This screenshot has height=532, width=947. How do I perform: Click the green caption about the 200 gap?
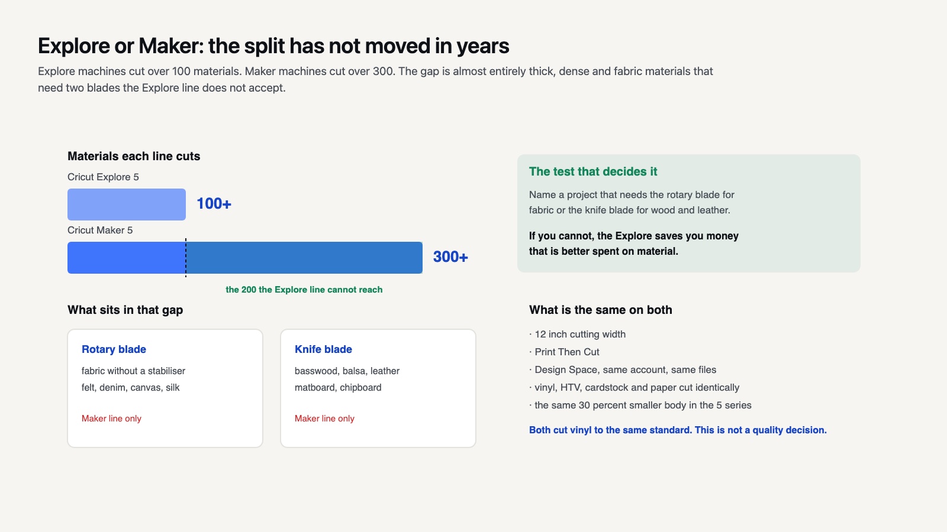[x=304, y=290]
